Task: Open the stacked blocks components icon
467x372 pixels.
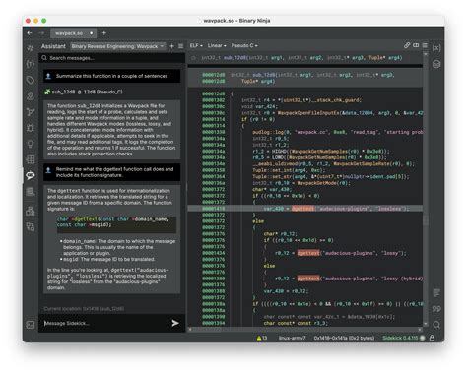Action: click(31, 211)
